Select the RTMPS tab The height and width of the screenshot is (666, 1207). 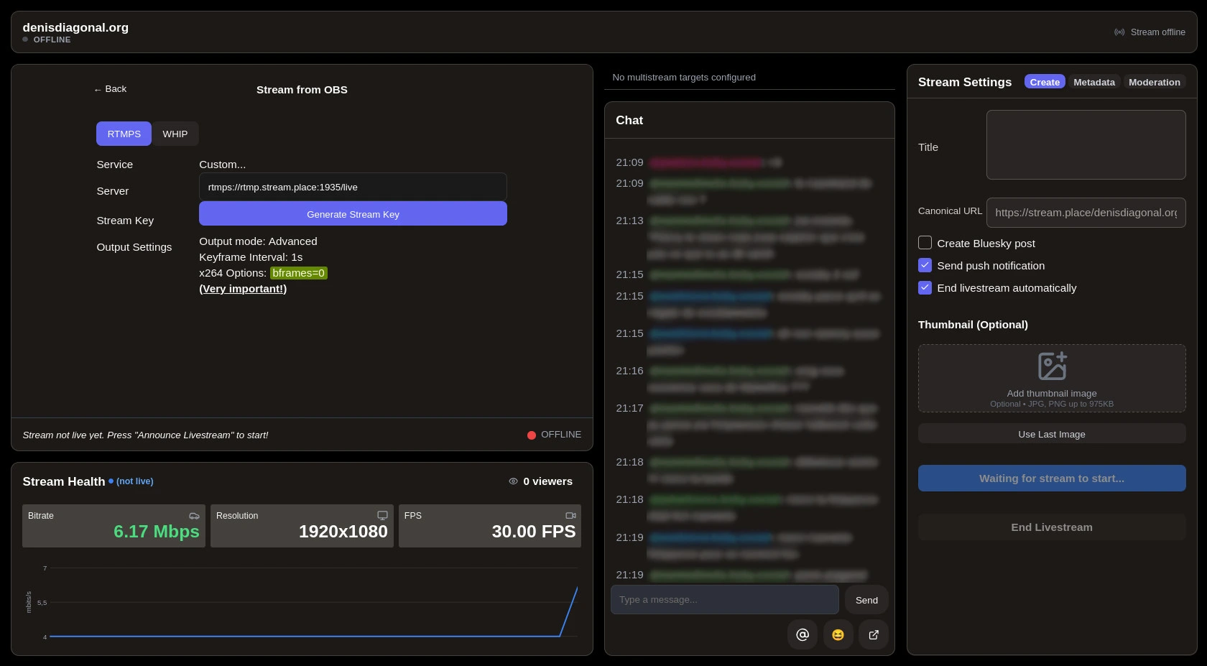[124, 134]
